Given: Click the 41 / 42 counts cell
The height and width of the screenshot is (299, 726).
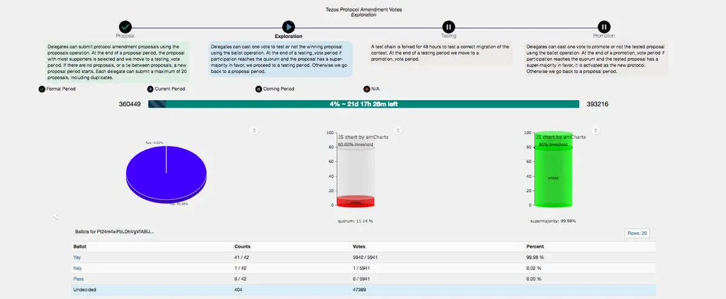Looking at the screenshot, I should [x=242, y=257].
